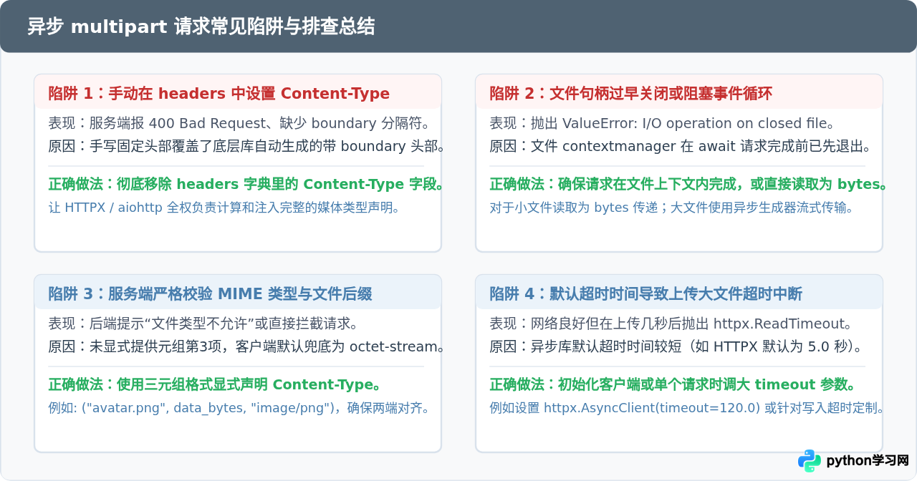Click note "让 HTTPX / aiohttp 全权负责计算和注入完整的媒体类型声明。"
Screen dimensions: 917x481
pyautogui.click(x=224, y=208)
